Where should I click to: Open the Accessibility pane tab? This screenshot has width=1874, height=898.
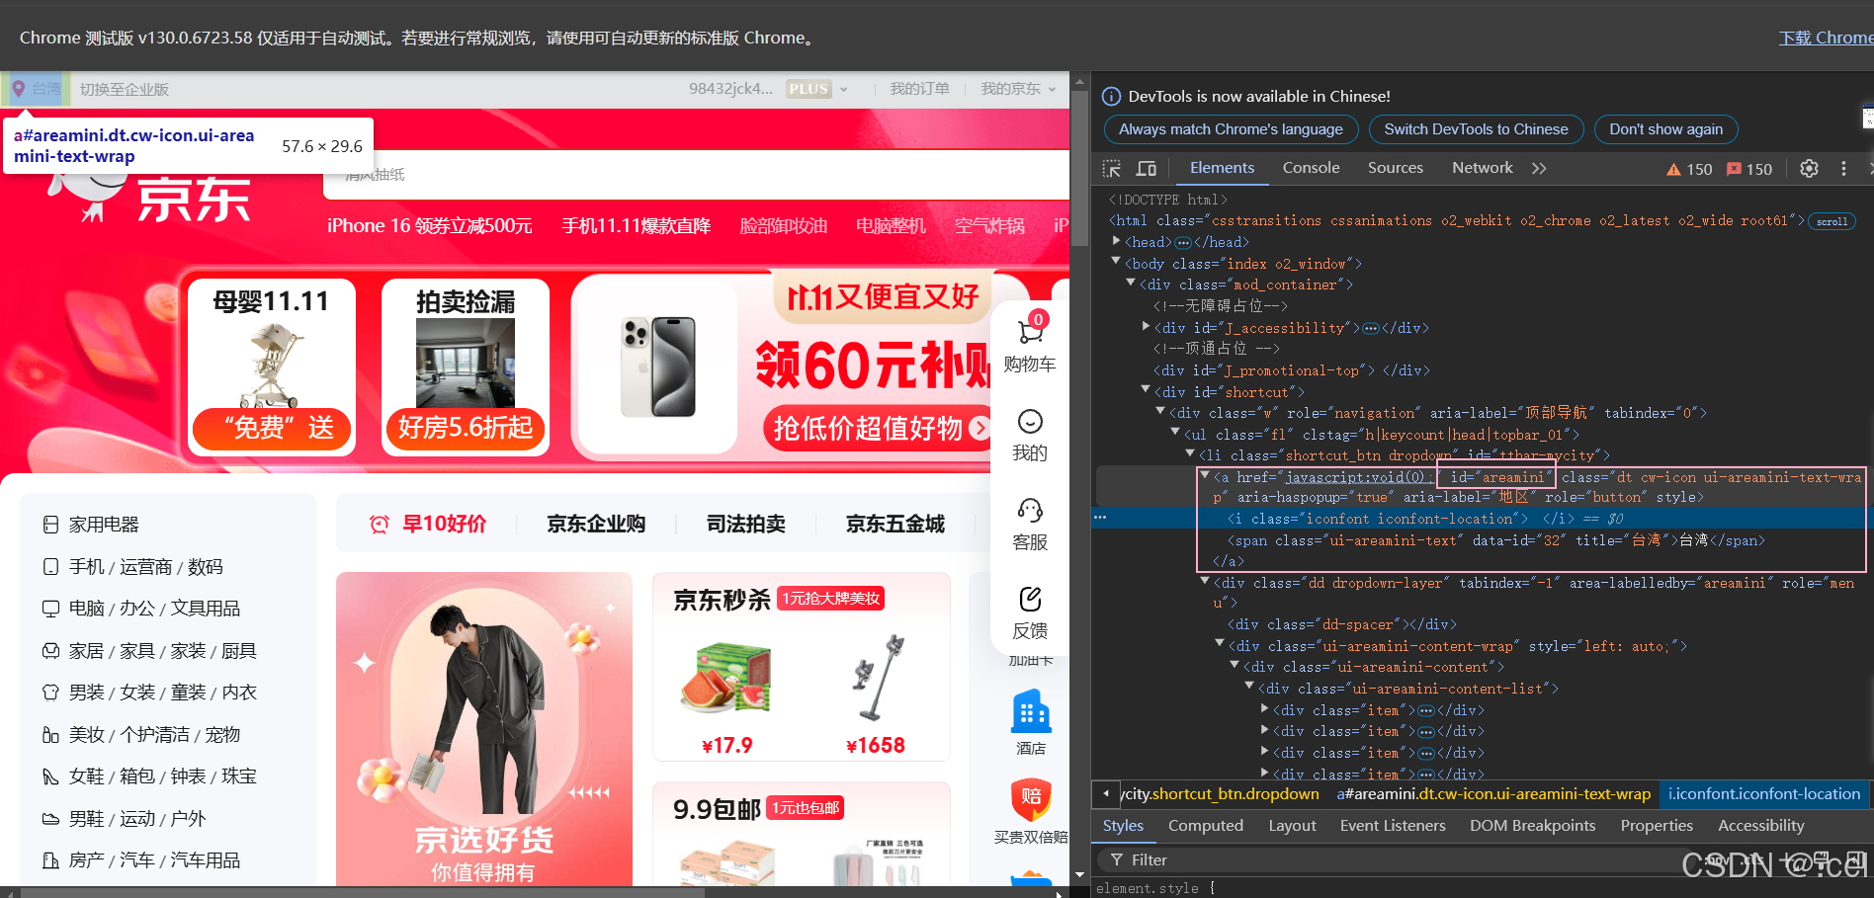[1760, 826]
